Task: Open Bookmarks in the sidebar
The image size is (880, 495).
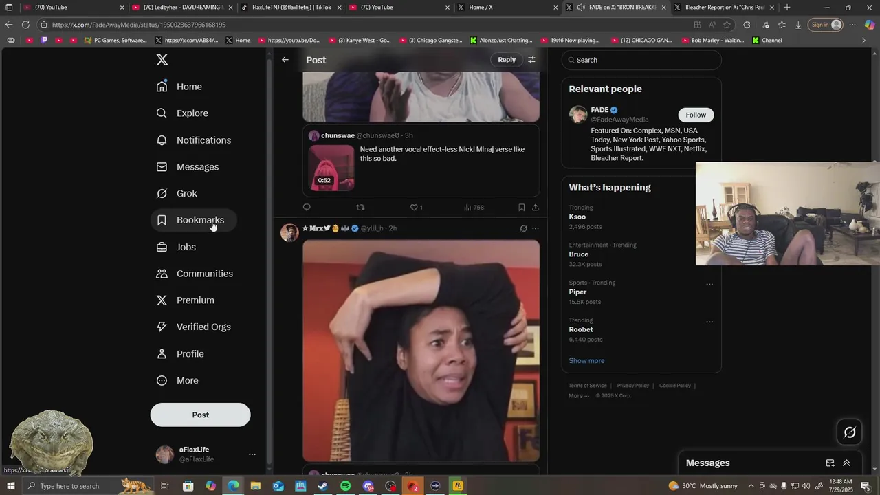Action: click(x=194, y=220)
